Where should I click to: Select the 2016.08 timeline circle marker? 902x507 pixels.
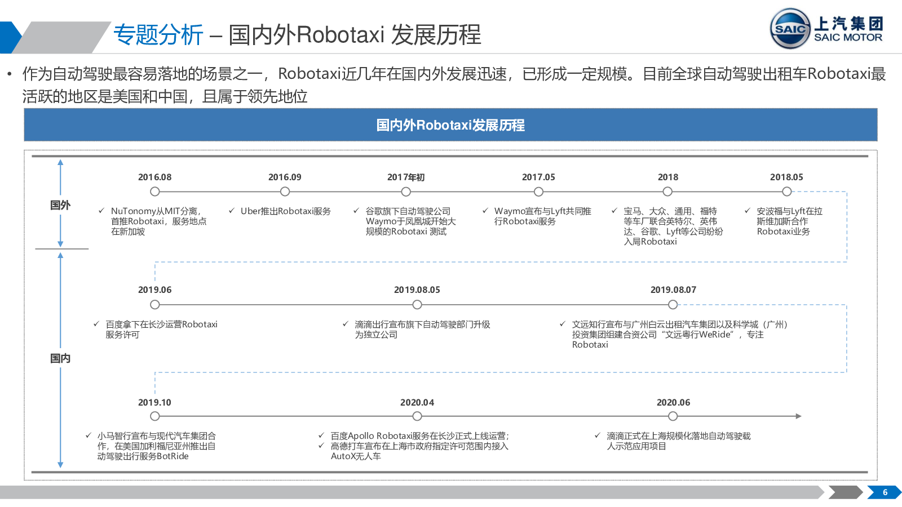155,192
